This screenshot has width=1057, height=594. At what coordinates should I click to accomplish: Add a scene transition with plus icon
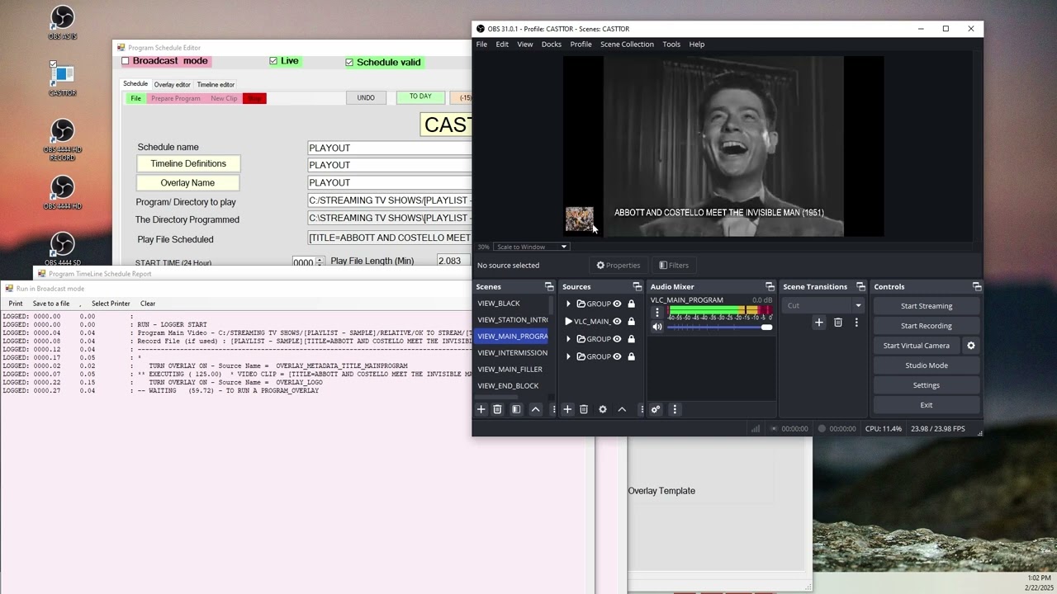pyautogui.click(x=819, y=323)
